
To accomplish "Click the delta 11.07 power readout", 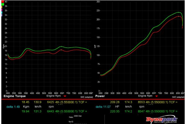I will [103, 107].
